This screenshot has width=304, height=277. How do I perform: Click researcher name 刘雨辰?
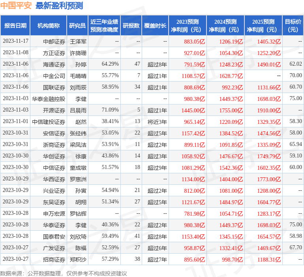pos(78,87)
